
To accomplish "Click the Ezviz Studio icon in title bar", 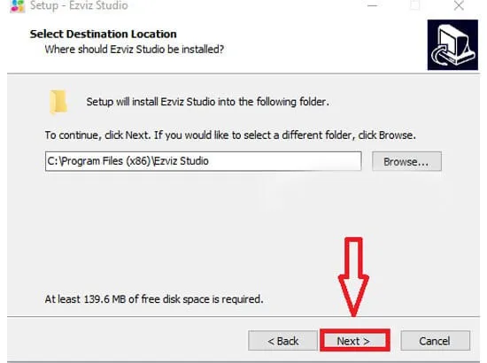I will (x=18, y=5).
